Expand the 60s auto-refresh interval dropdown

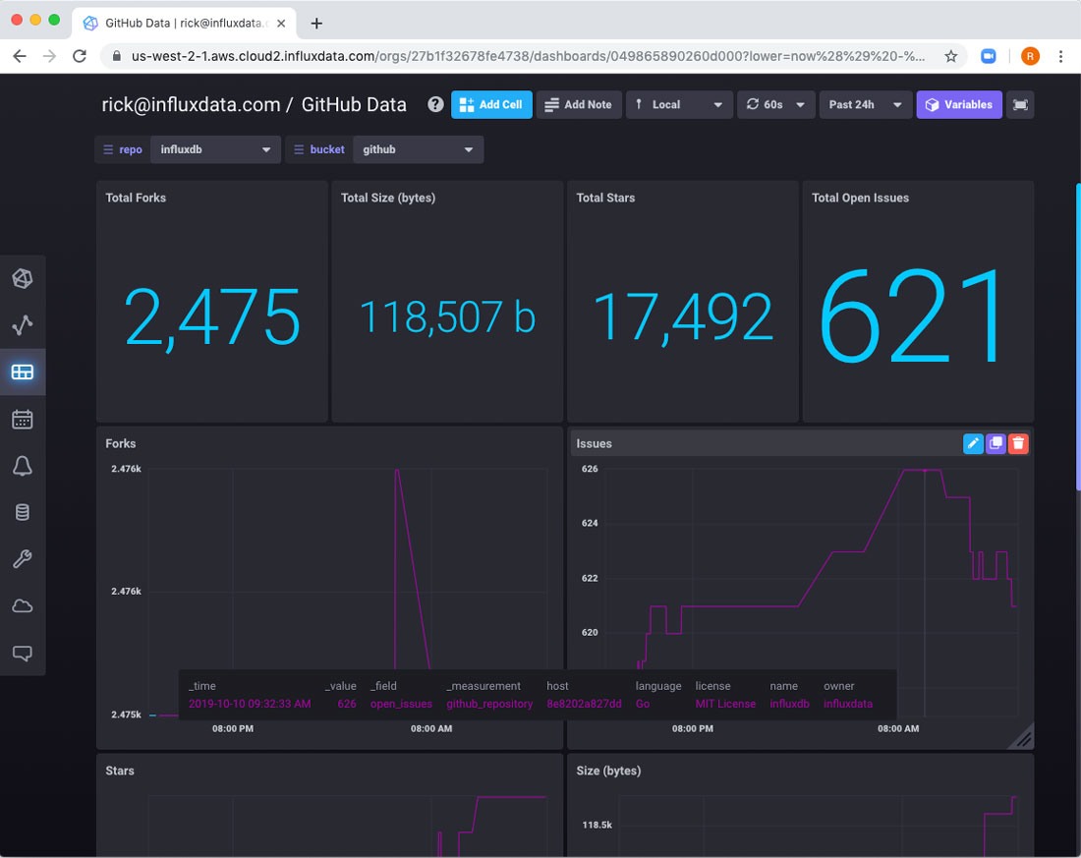tap(775, 104)
